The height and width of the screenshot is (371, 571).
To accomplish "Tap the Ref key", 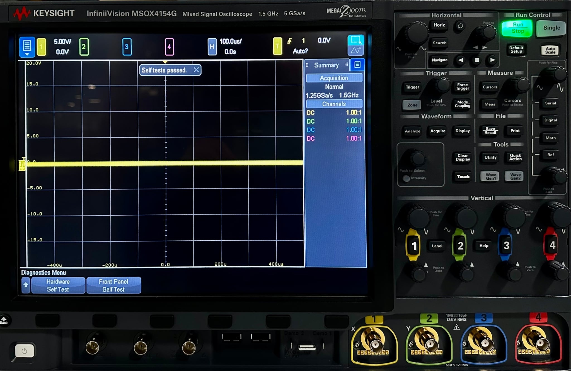I will point(550,155).
